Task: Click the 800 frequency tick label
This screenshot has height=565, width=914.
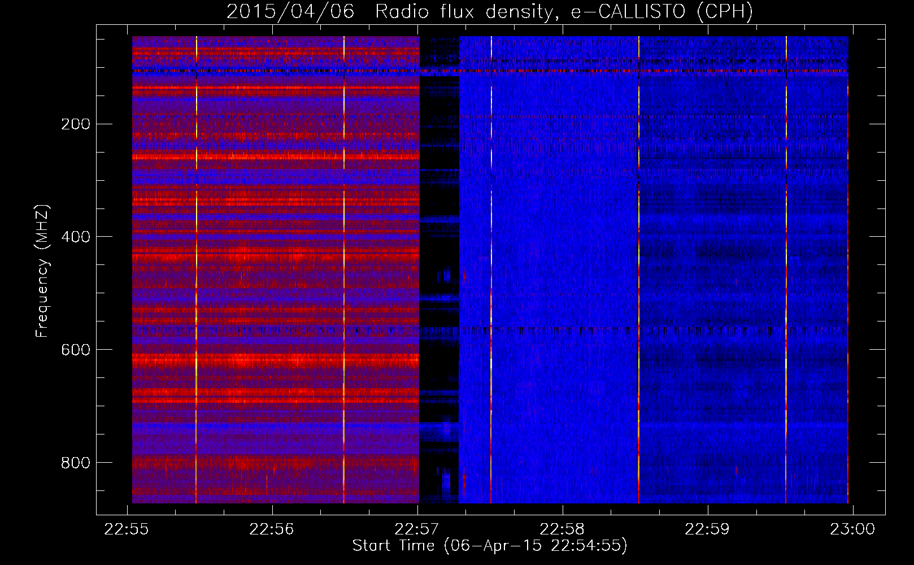Action: [x=76, y=463]
